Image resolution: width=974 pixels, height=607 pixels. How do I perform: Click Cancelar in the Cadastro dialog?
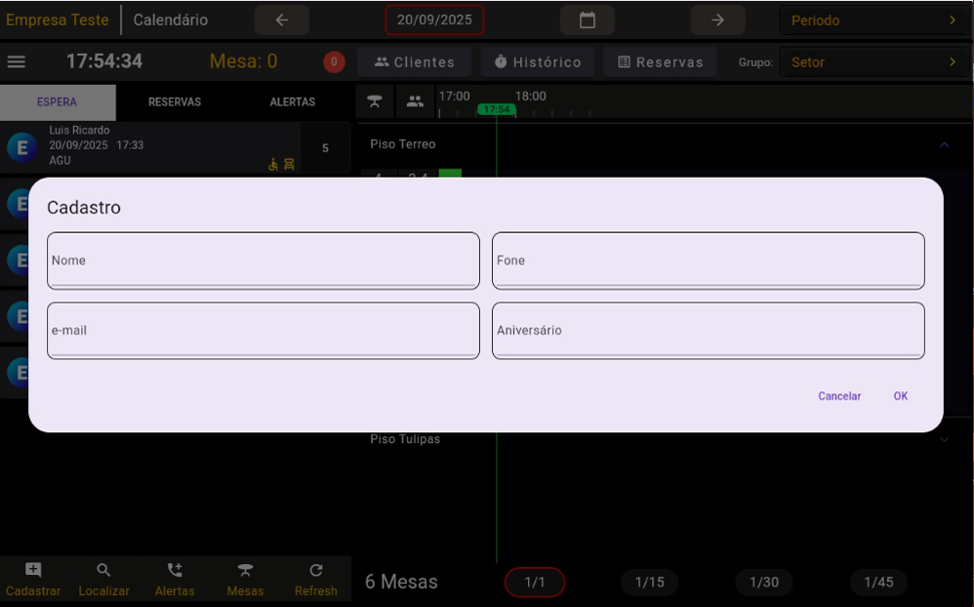tap(839, 396)
